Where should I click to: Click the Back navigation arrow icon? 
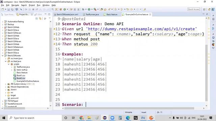click(x=132, y=9)
